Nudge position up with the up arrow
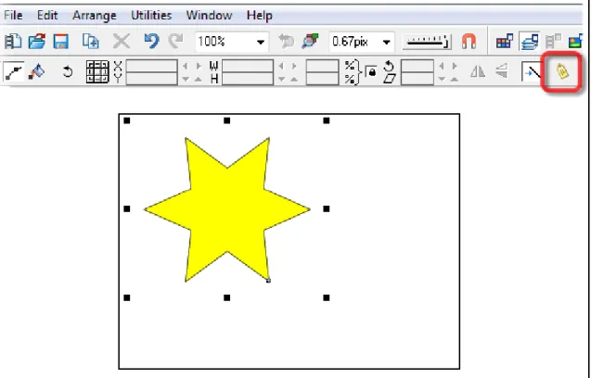591x378 pixels. (x=199, y=79)
